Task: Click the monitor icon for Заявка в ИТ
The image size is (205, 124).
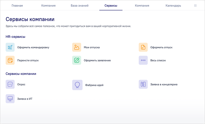Action: pos(10,99)
